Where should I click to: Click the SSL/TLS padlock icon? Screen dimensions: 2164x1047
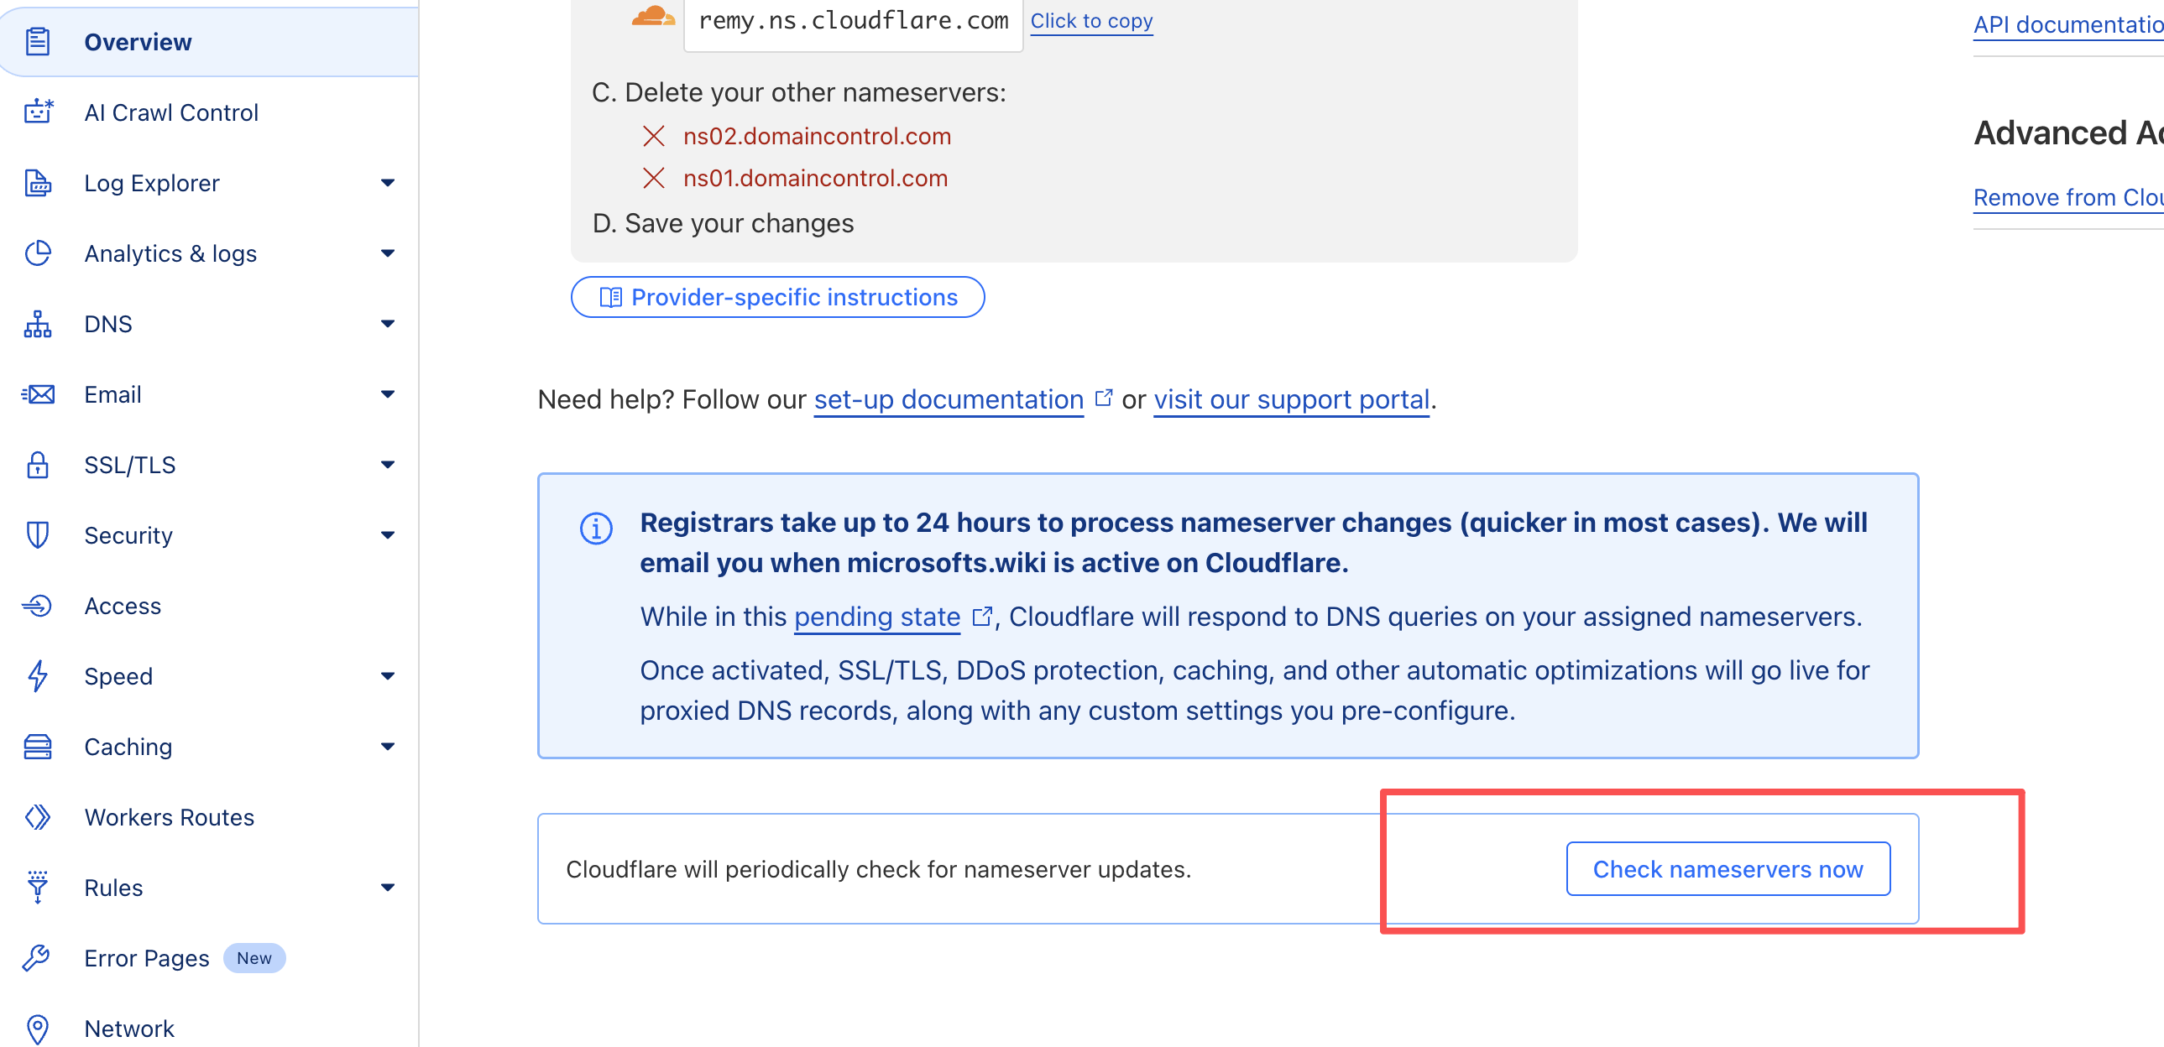[38, 464]
